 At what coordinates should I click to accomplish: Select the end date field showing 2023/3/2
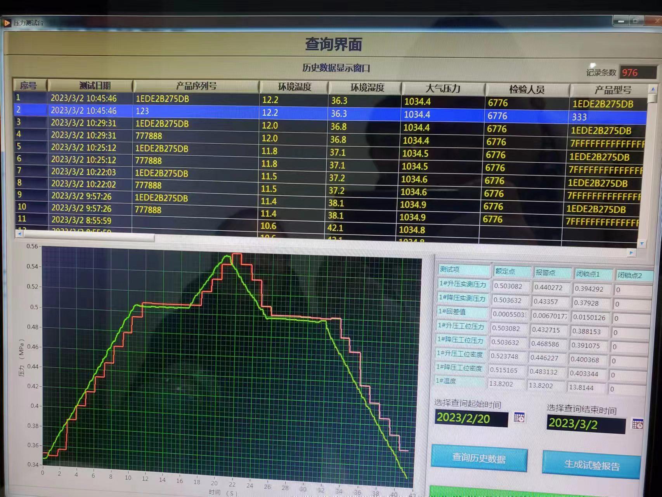point(585,424)
